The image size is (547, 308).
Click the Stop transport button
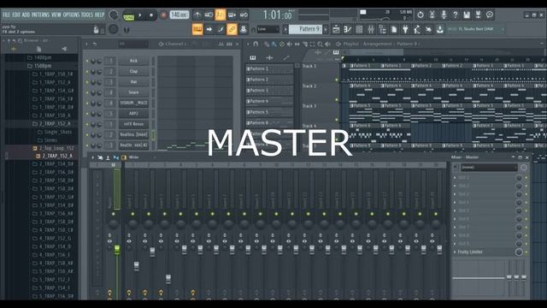click(x=151, y=15)
